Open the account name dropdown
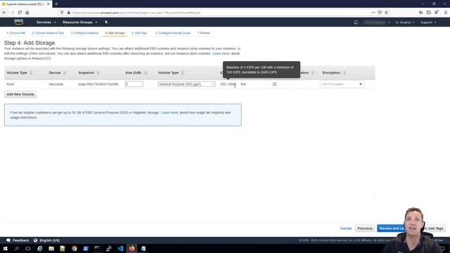This screenshot has height=253, width=450. tap(377, 22)
